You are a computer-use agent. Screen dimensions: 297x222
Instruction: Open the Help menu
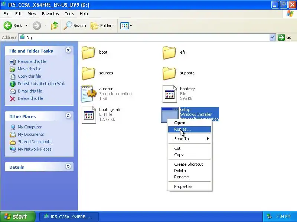(x=84, y=14)
